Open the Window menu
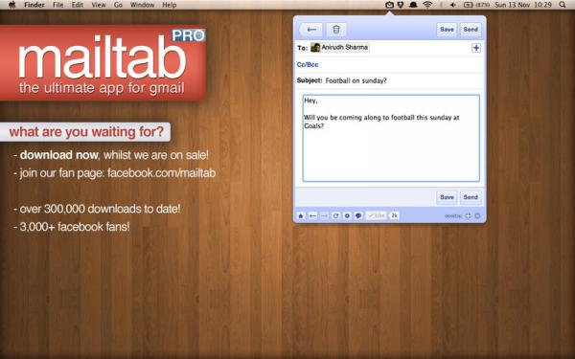The image size is (575, 359). point(142,5)
